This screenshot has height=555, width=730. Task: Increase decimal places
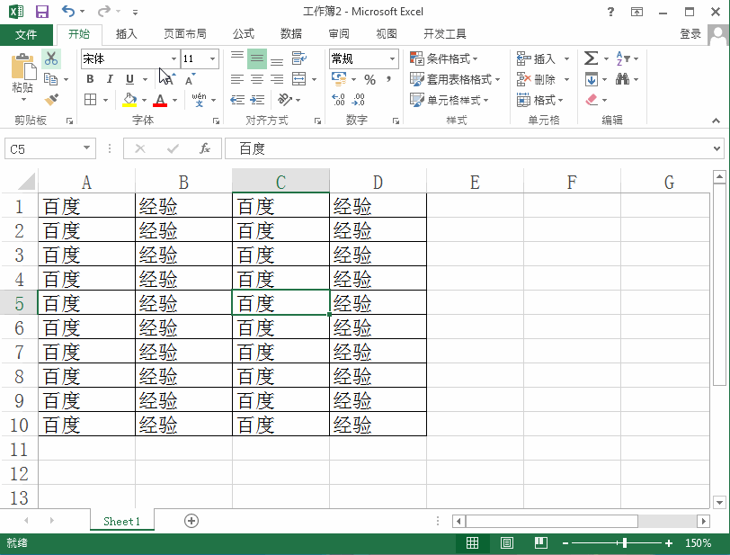click(x=338, y=99)
